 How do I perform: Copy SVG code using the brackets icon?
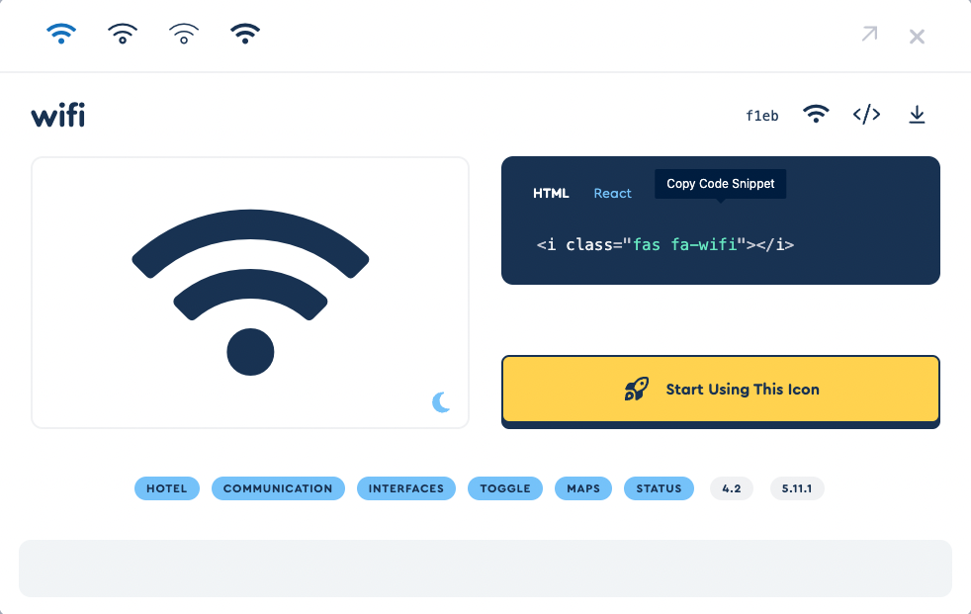click(x=866, y=115)
